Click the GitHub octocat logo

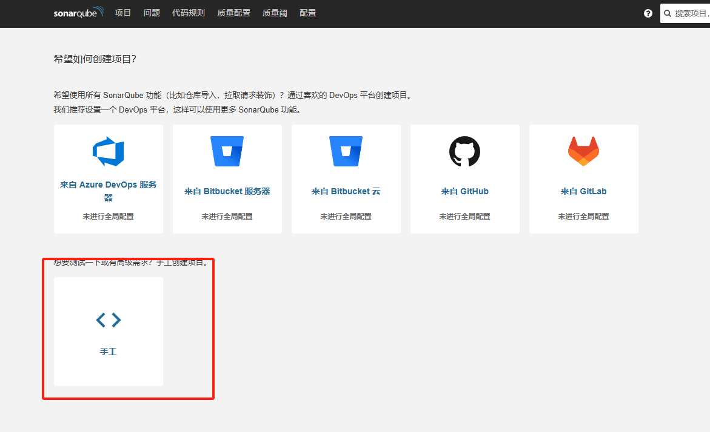[464, 151]
